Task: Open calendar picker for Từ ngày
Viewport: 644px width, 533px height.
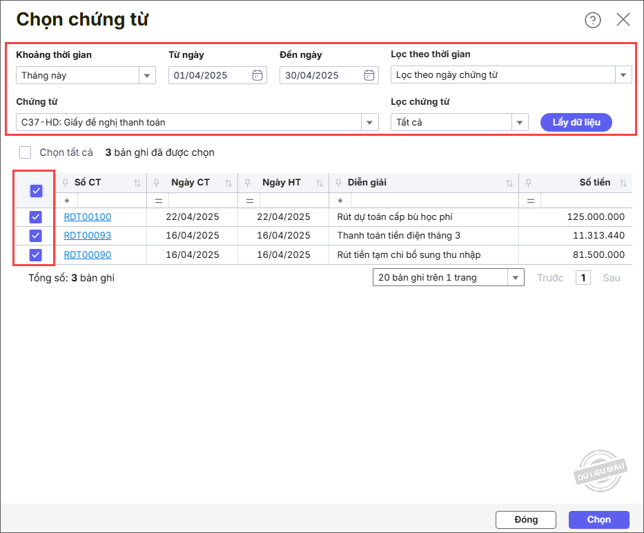Action: tap(257, 75)
